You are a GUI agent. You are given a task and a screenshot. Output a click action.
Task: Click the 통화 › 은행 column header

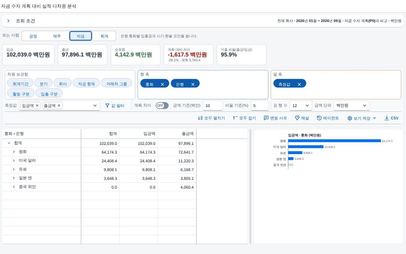click(42, 134)
